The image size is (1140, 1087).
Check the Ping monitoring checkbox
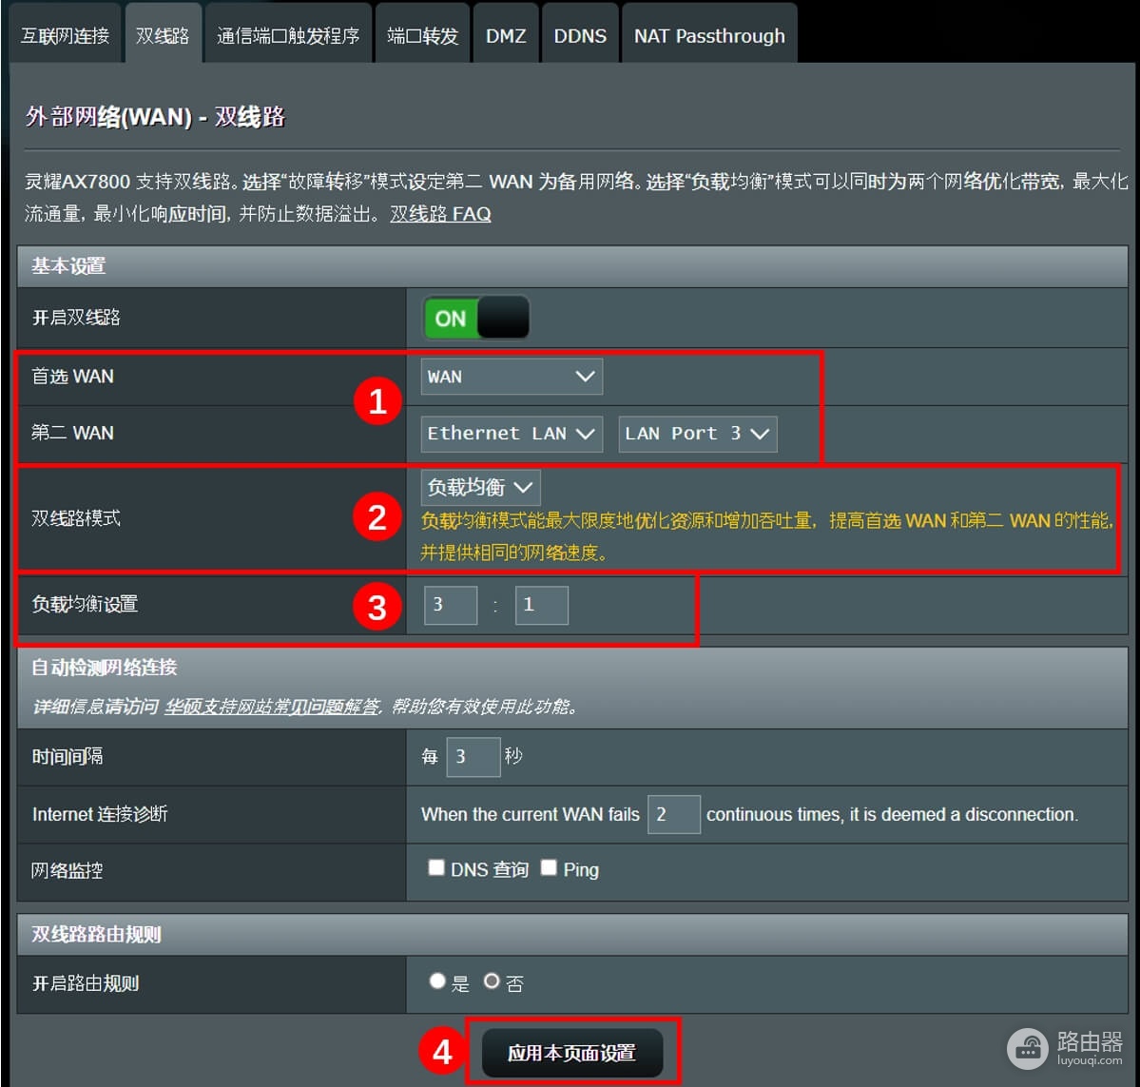pos(549,867)
